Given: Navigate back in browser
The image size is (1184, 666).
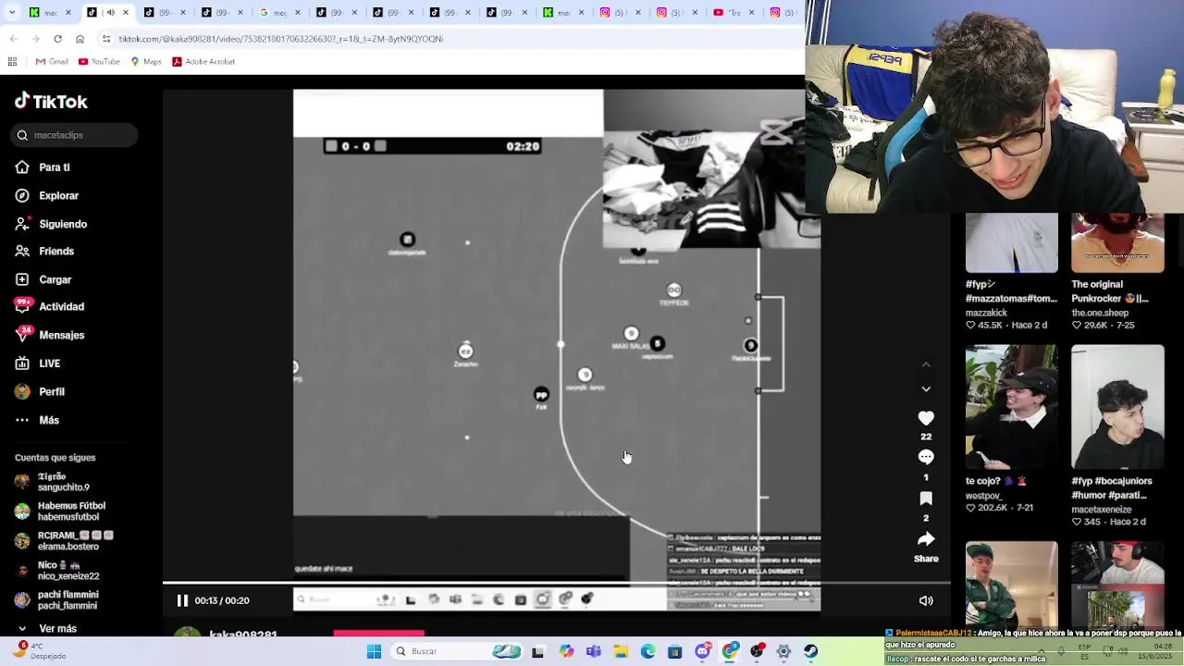Looking at the screenshot, I should (13, 39).
